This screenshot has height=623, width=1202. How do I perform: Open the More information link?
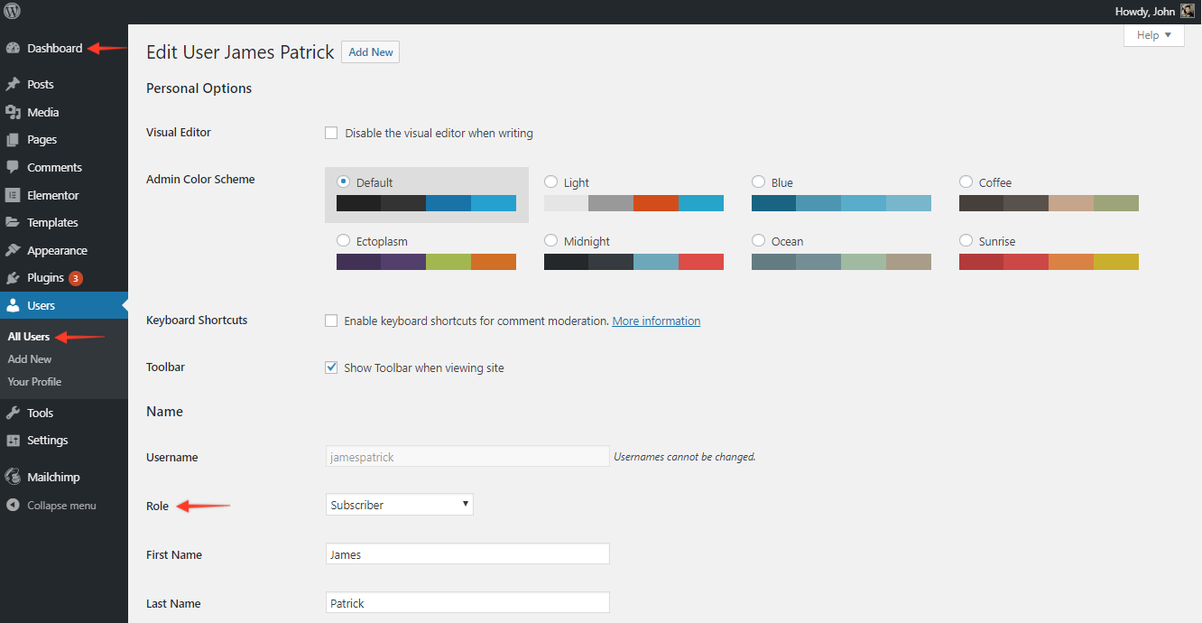[x=656, y=321]
